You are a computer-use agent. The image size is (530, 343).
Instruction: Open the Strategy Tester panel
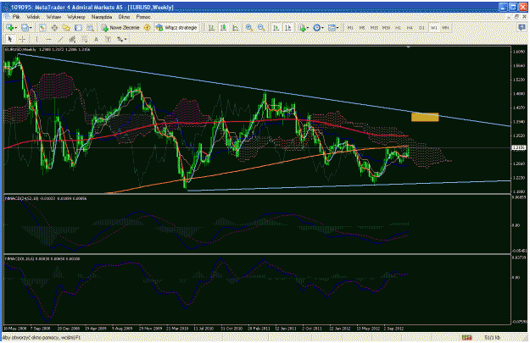click(x=90, y=28)
